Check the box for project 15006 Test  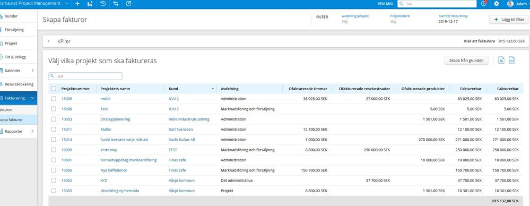click(54, 109)
